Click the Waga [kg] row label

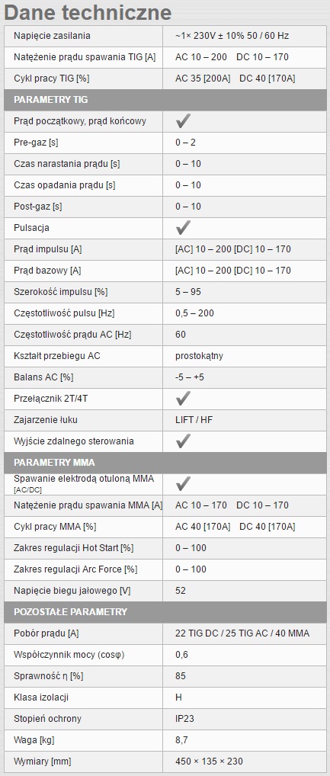pos(34,740)
